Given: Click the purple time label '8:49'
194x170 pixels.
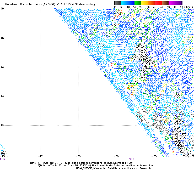Looking at the screenshot, I should pos(3,159).
